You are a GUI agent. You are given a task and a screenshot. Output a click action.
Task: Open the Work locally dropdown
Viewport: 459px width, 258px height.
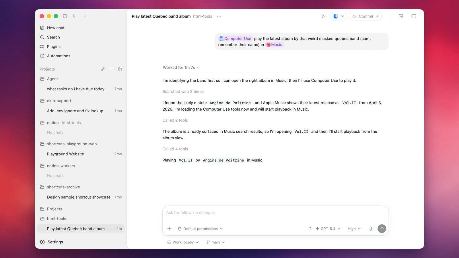(183, 242)
